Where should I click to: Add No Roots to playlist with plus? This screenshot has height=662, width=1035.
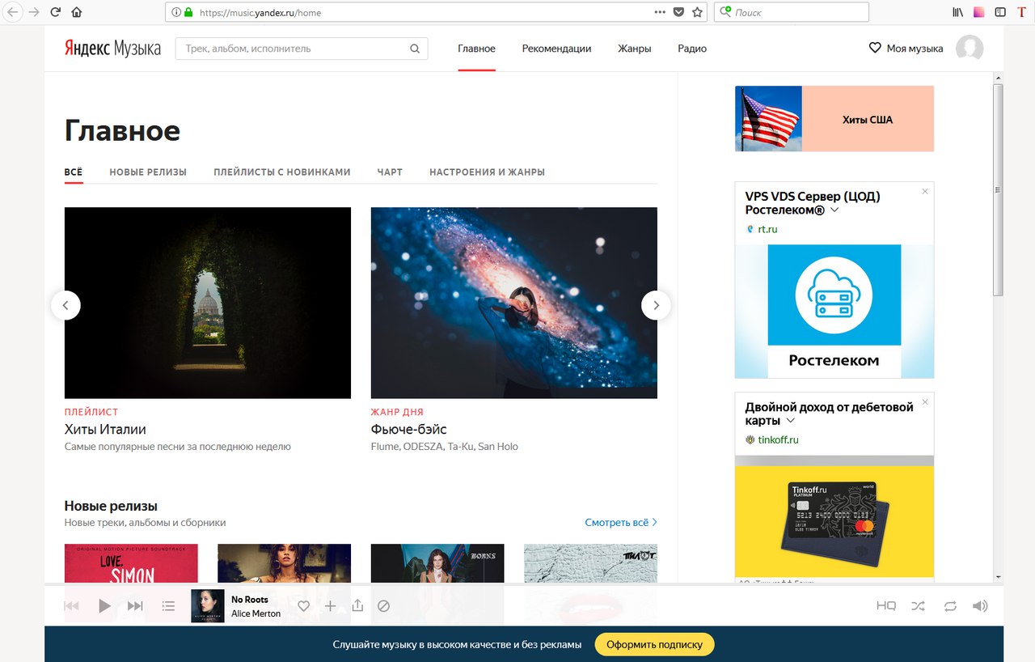click(330, 605)
